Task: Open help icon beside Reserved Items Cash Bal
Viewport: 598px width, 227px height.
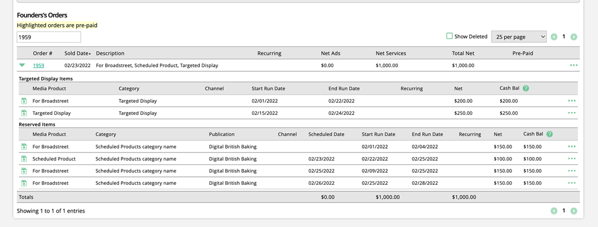Action: (549, 134)
